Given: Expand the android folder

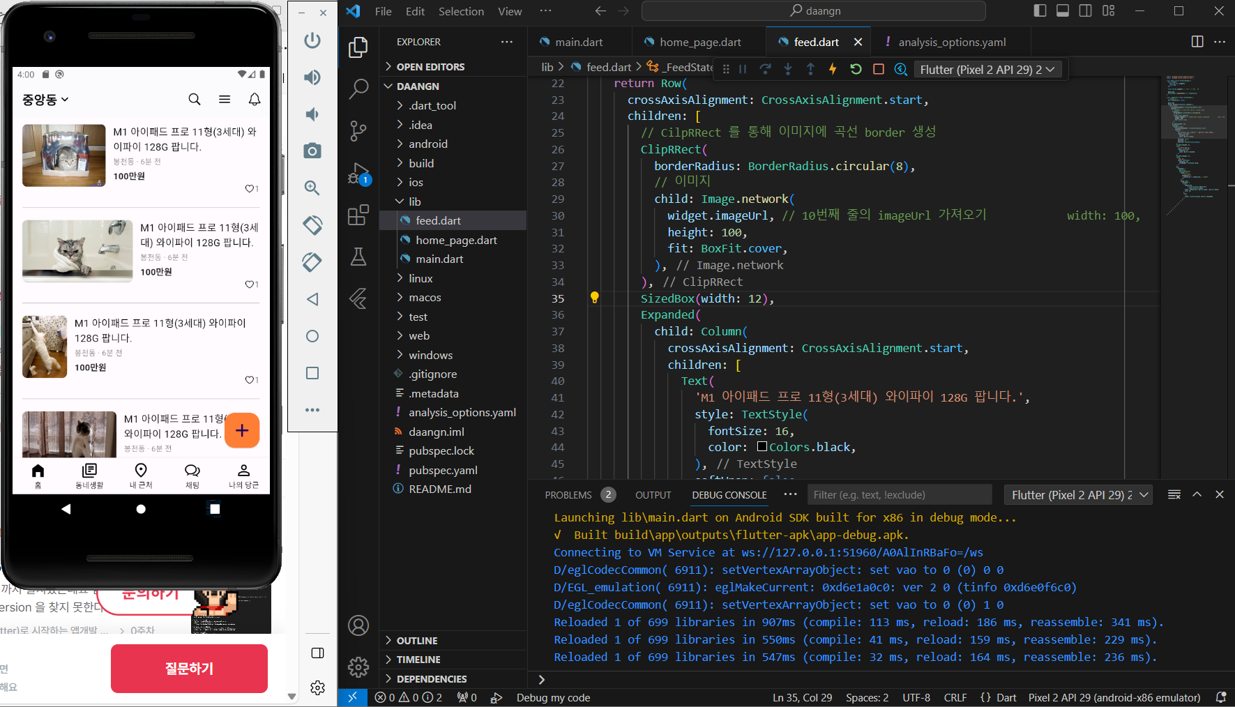Looking at the screenshot, I should click(428, 144).
